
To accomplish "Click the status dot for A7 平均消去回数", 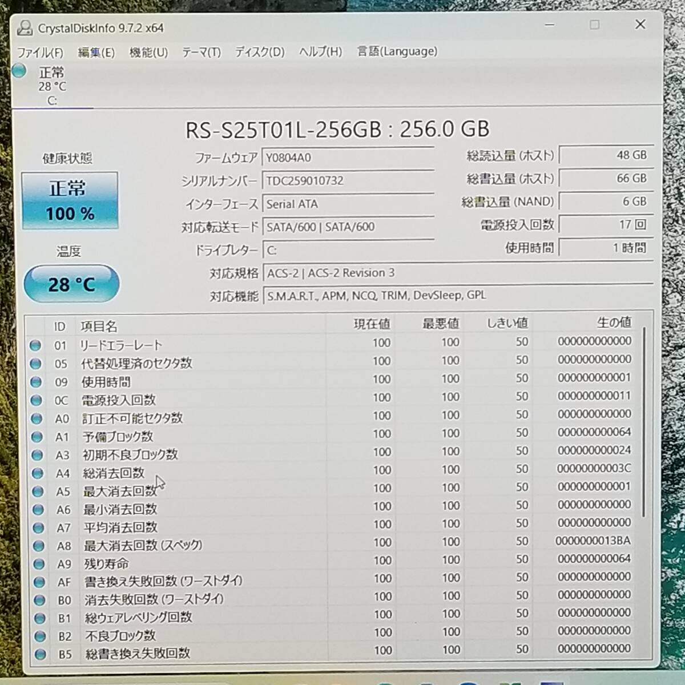I will coord(38,527).
